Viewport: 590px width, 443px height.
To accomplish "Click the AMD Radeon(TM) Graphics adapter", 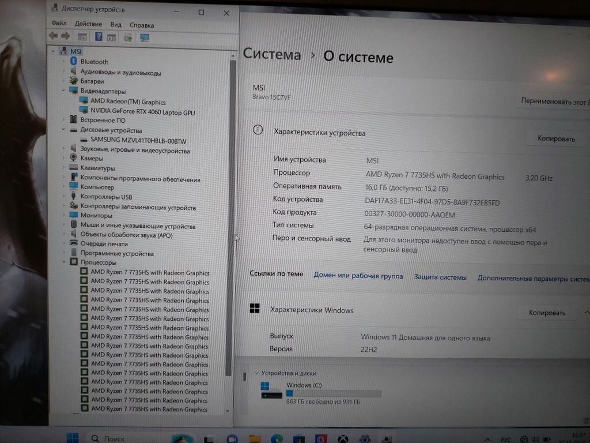I will point(128,102).
